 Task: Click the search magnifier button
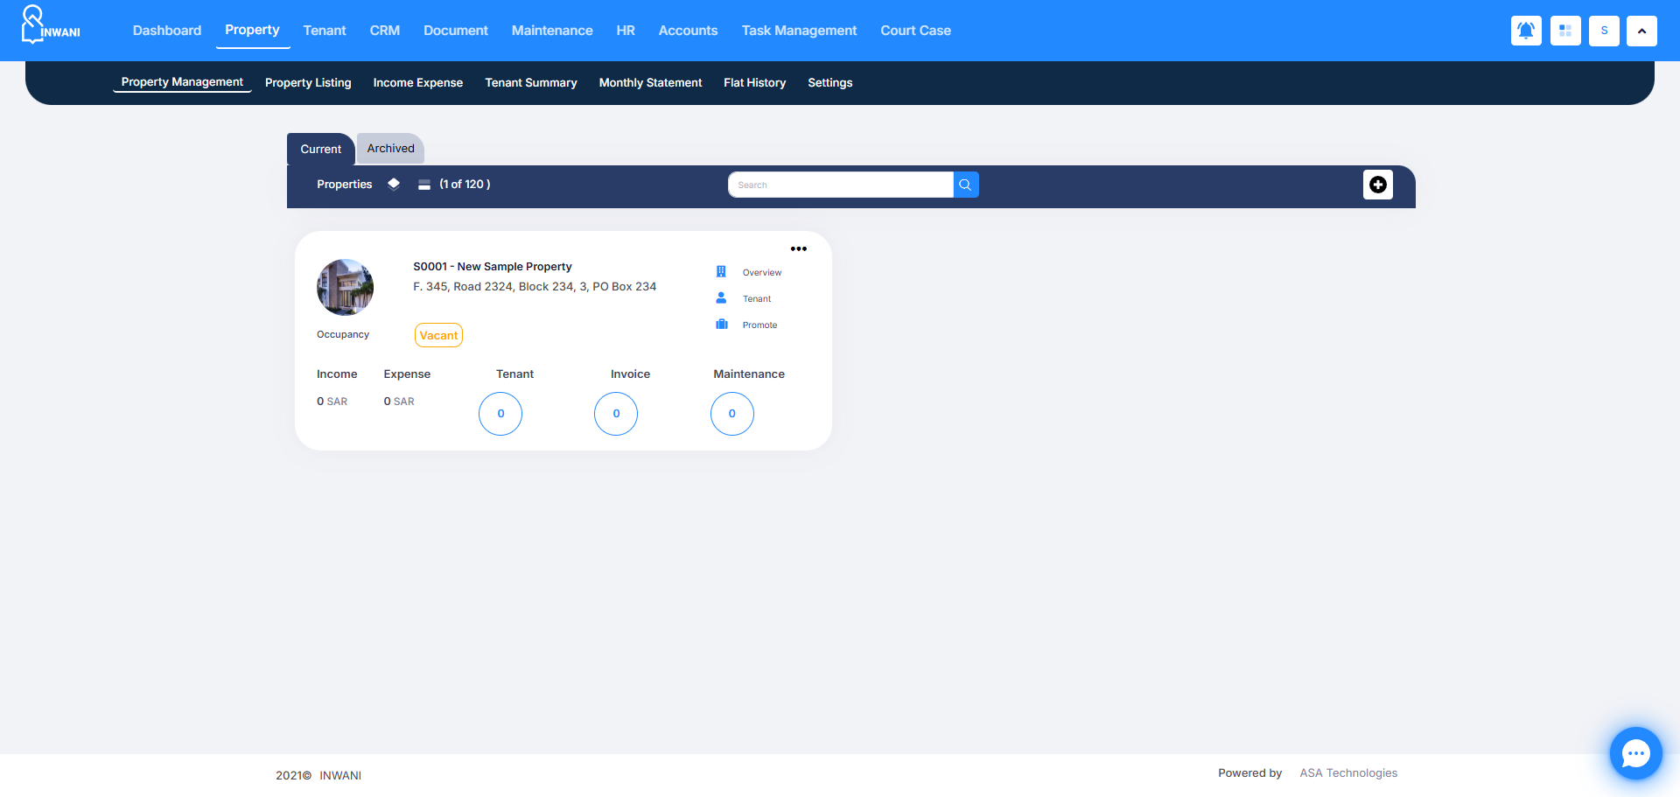click(x=965, y=185)
